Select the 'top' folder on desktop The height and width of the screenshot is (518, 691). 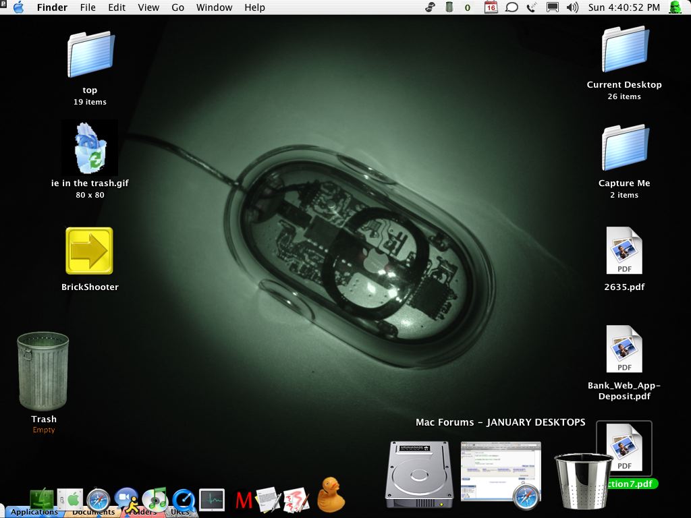(x=90, y=55)
